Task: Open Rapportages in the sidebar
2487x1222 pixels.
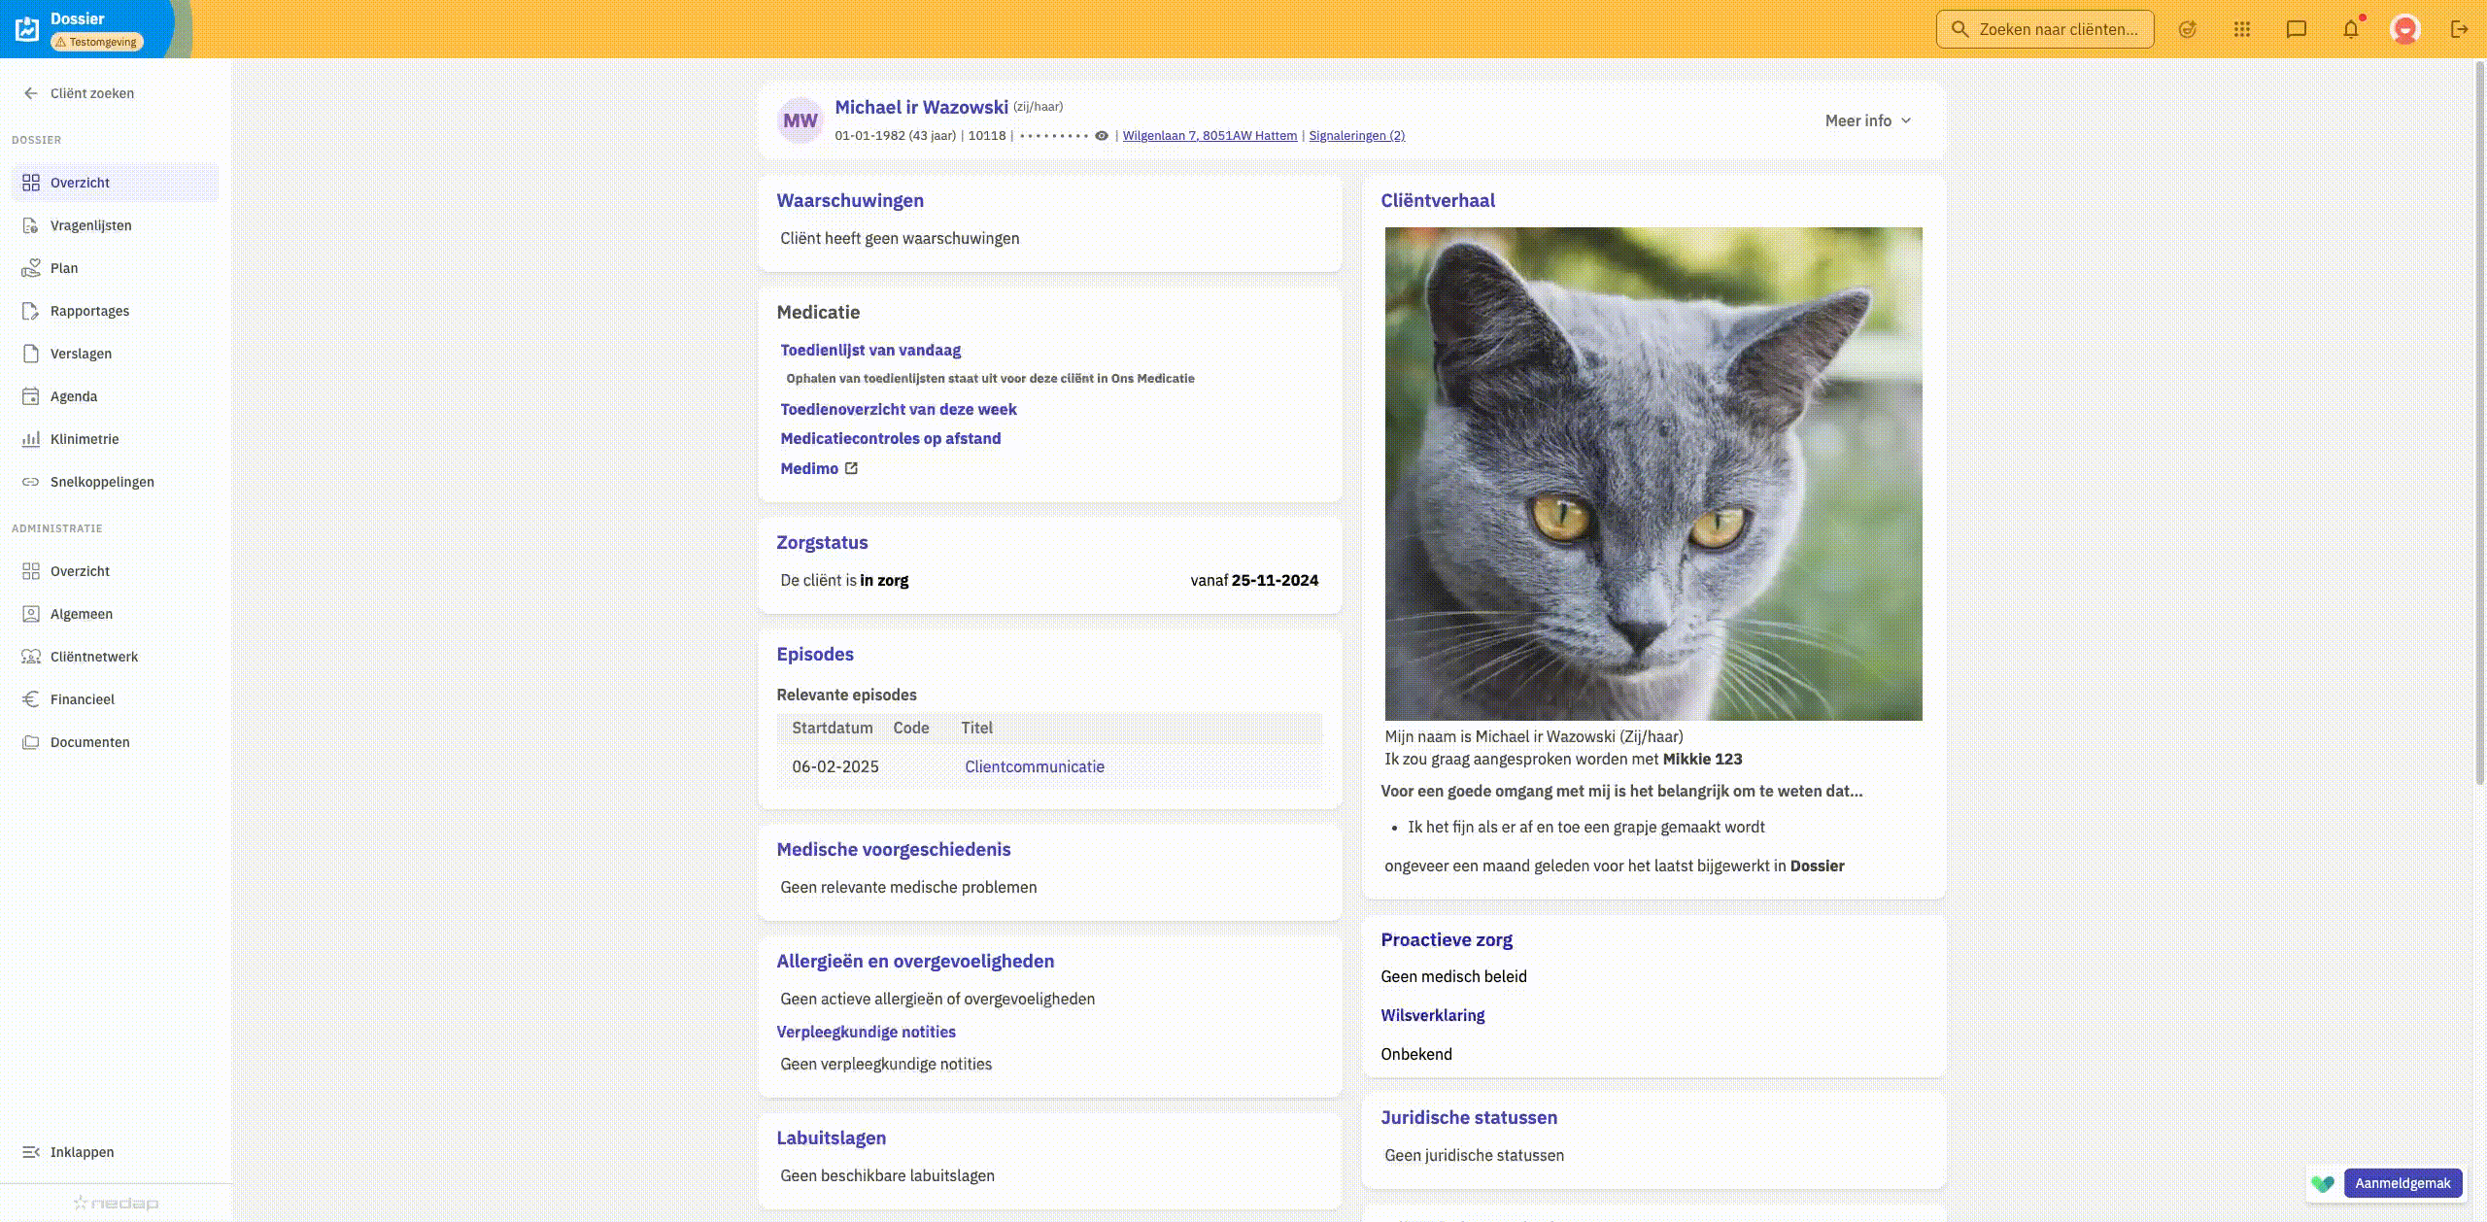Action: (x=89, y=311)
